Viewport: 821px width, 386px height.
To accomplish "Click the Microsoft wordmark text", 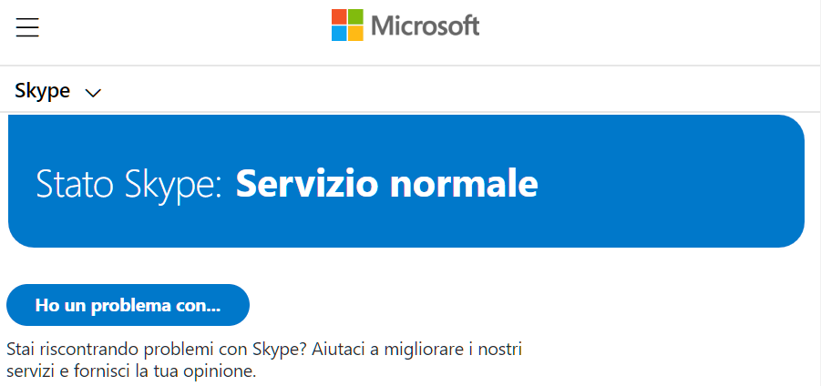I will tap(425, 25).
